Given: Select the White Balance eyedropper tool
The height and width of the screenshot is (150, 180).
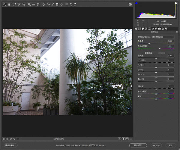Looking at the screenshot, I should pyautogui.click(x=14, y=5).
